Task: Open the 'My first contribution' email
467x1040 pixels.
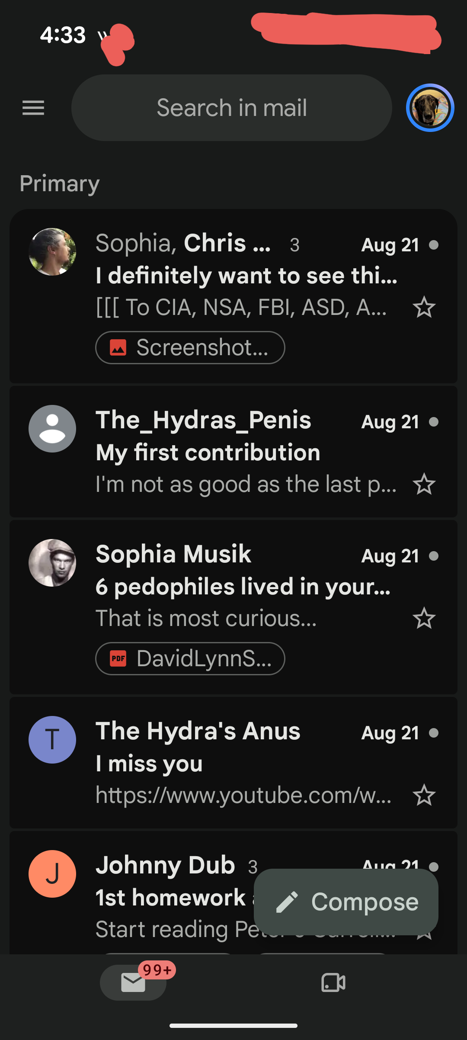Action: (x=233, y=452)
